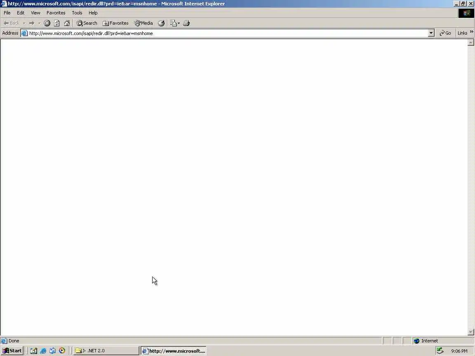475x356 pixels.
Task: Click the Internet zone label text
Action: point(430,341)
